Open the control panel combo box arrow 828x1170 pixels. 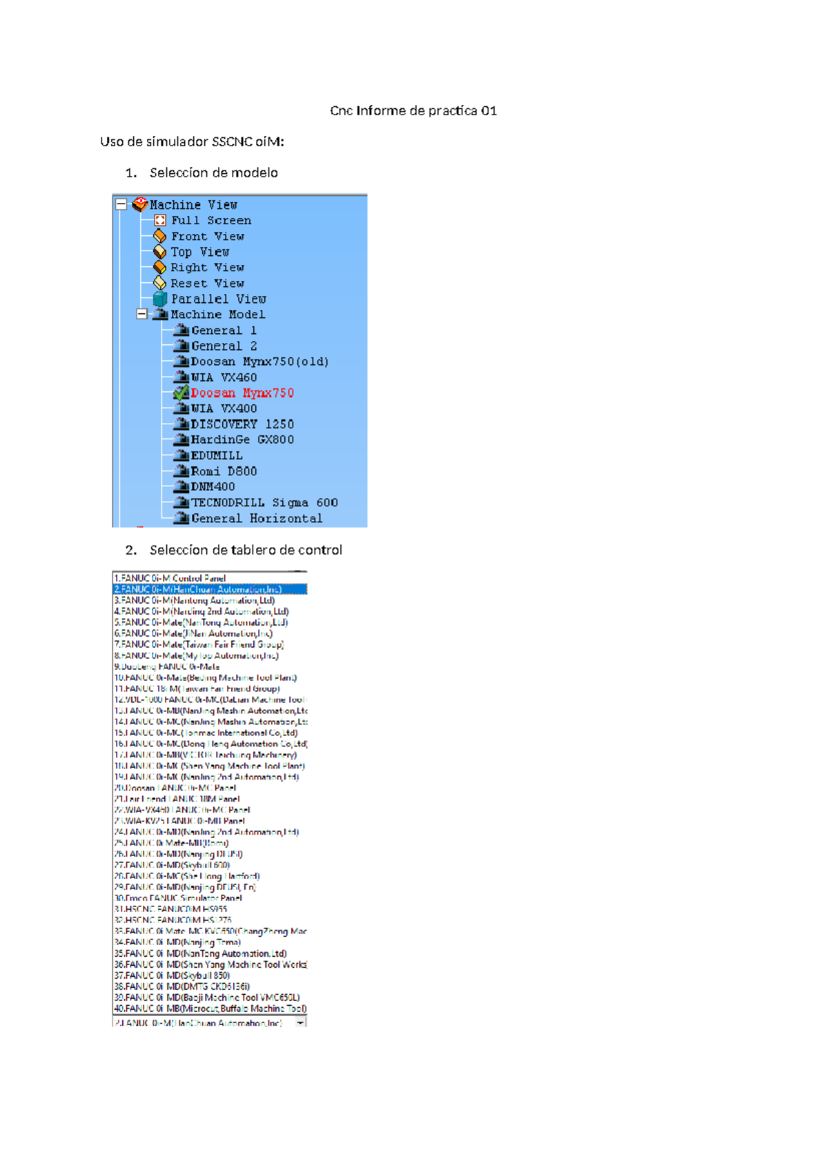pos(300,1023)
